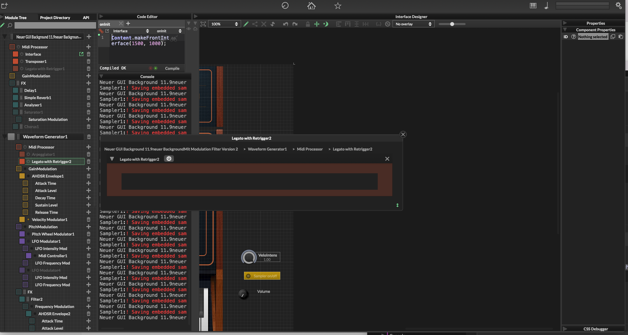Open the No overlay dropdown

coord(413,24)
